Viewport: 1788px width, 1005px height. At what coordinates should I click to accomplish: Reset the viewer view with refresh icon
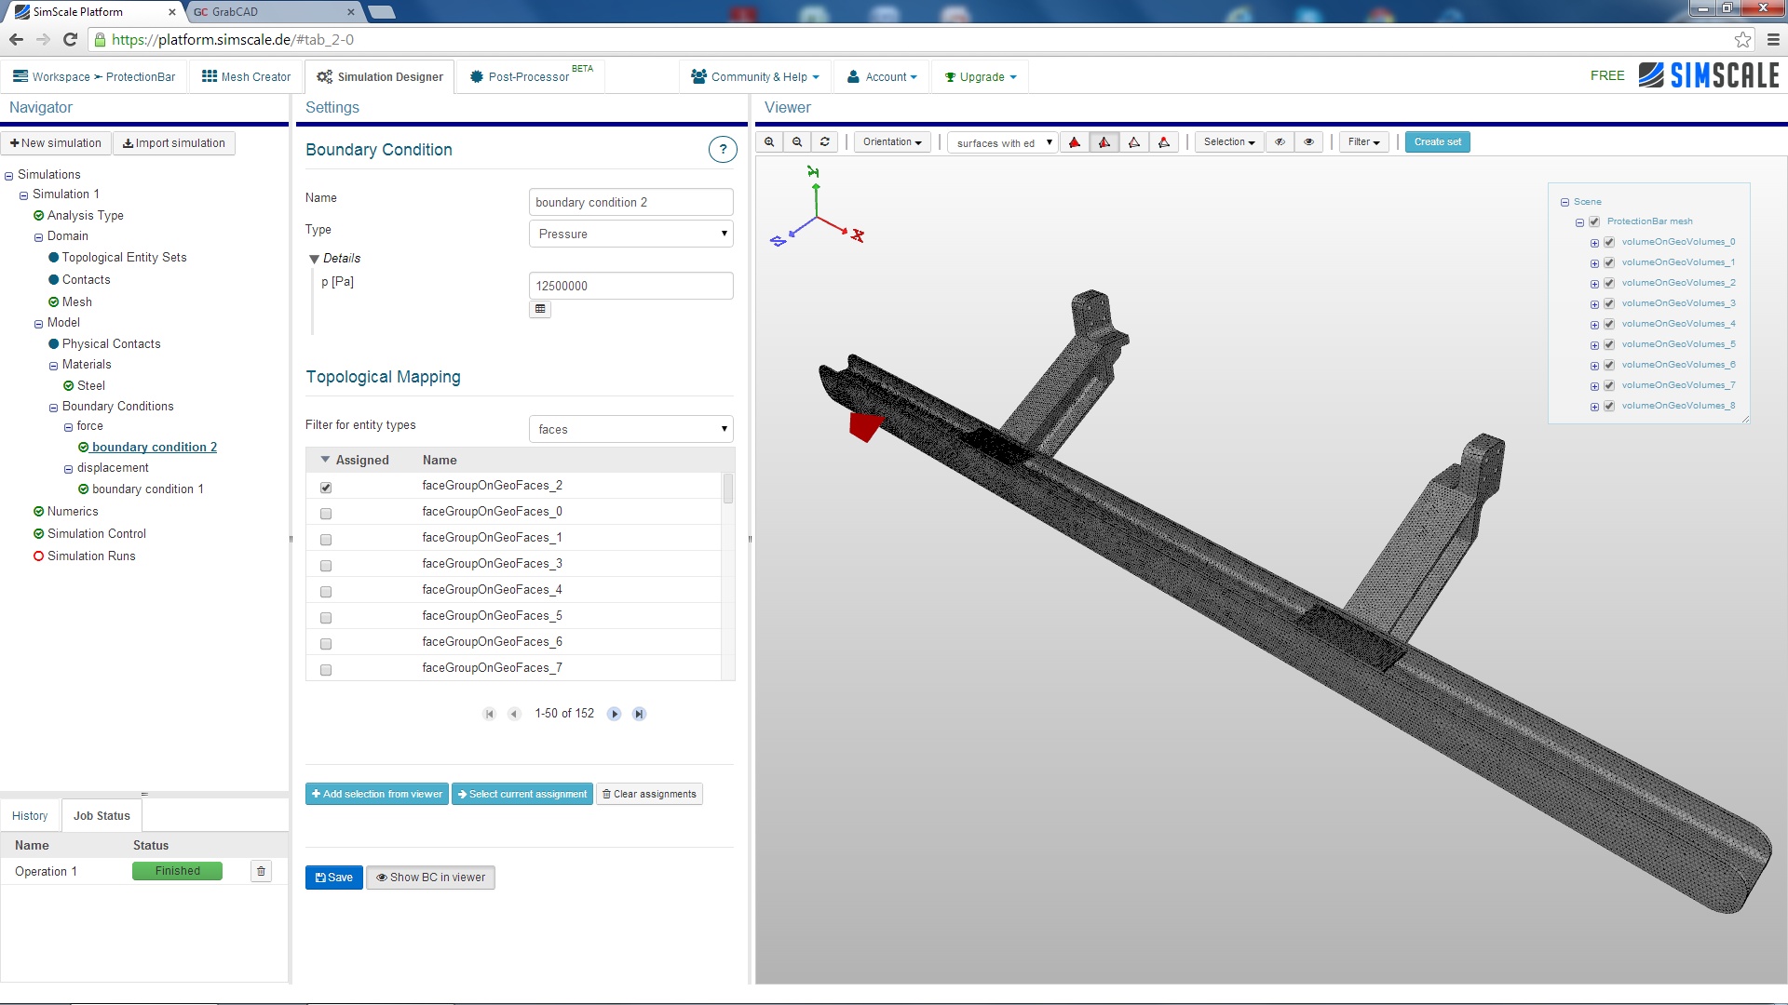(825, 142)
